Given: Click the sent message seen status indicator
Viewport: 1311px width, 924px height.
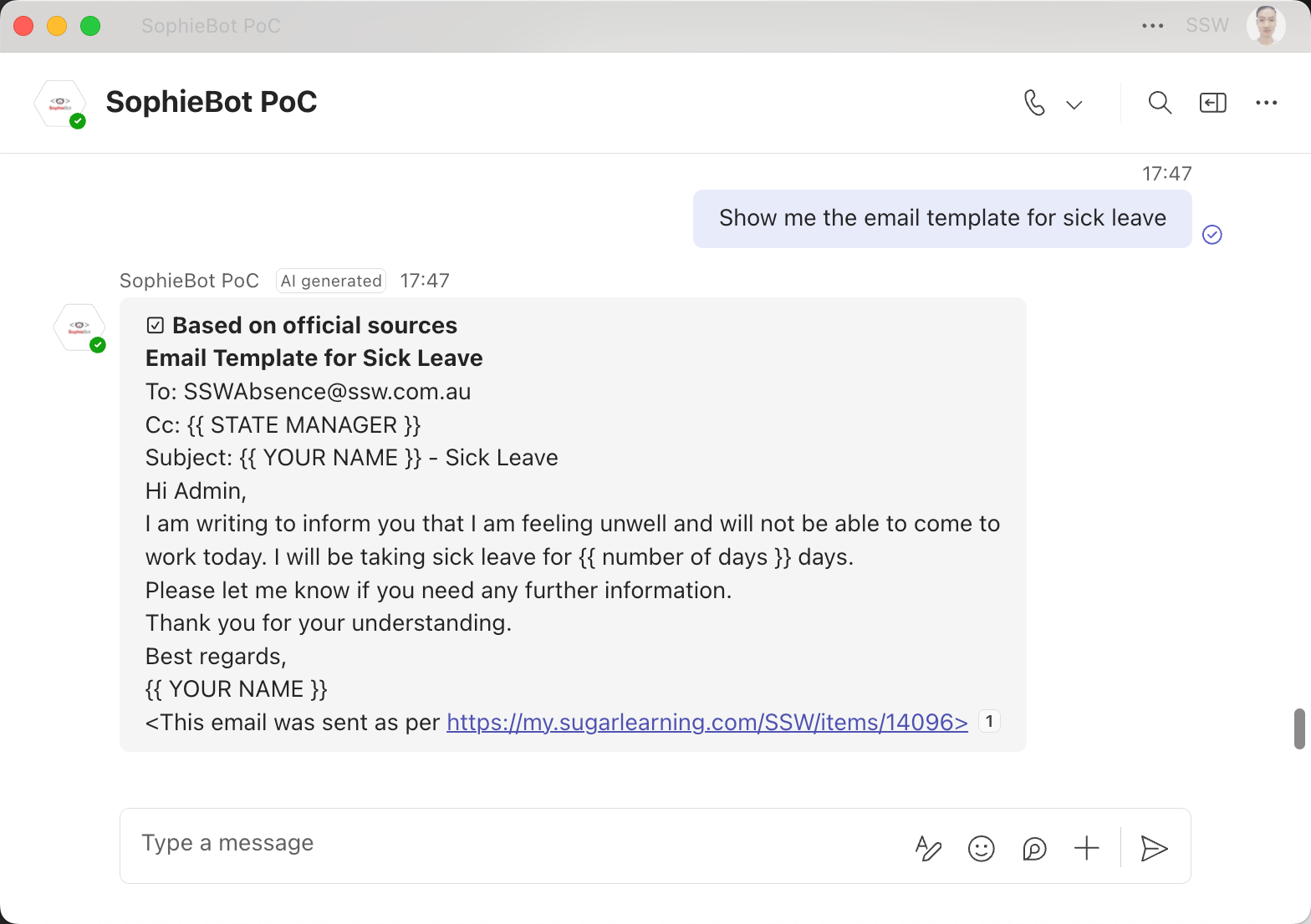Looking at the screenshot, I should 1212,235.
